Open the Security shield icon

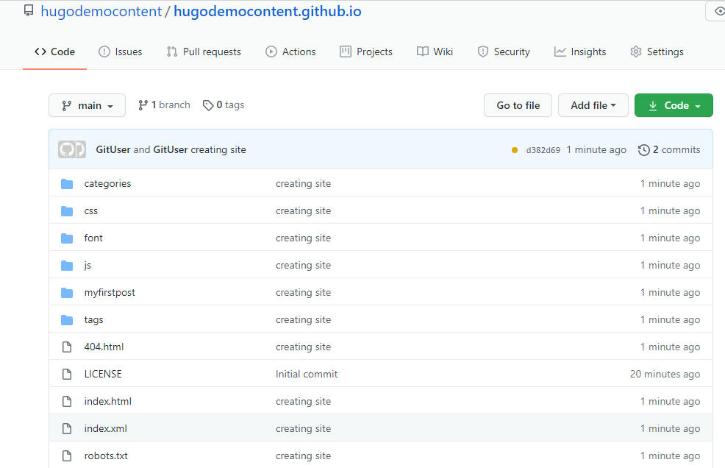(x=483, y=52)
